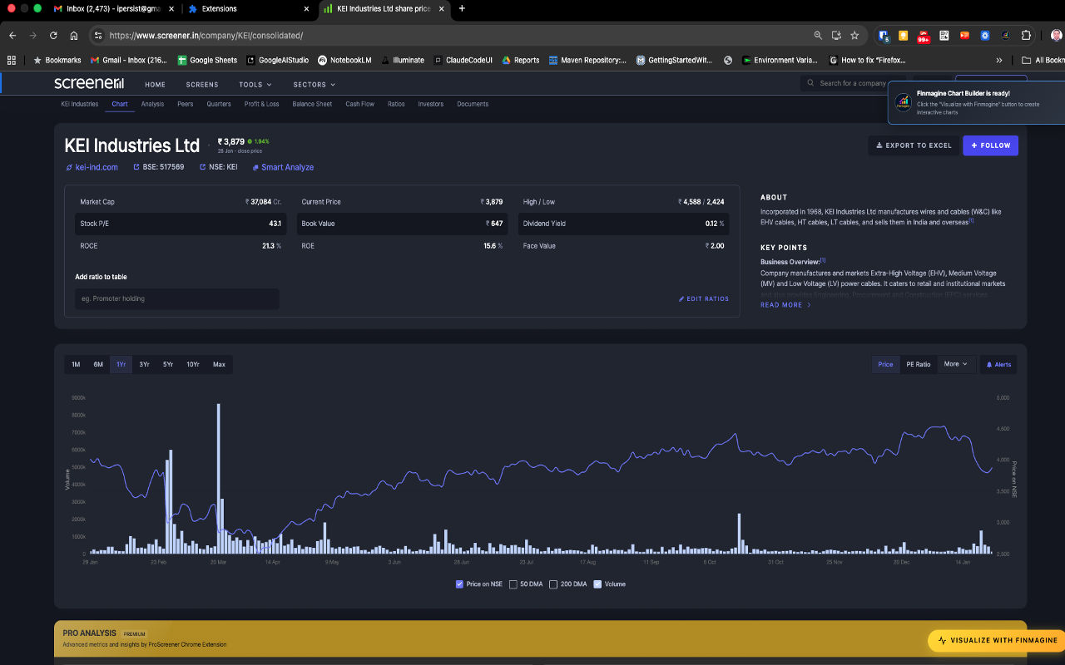Uncheck the Volume checkbox

[x=597, y=584]
